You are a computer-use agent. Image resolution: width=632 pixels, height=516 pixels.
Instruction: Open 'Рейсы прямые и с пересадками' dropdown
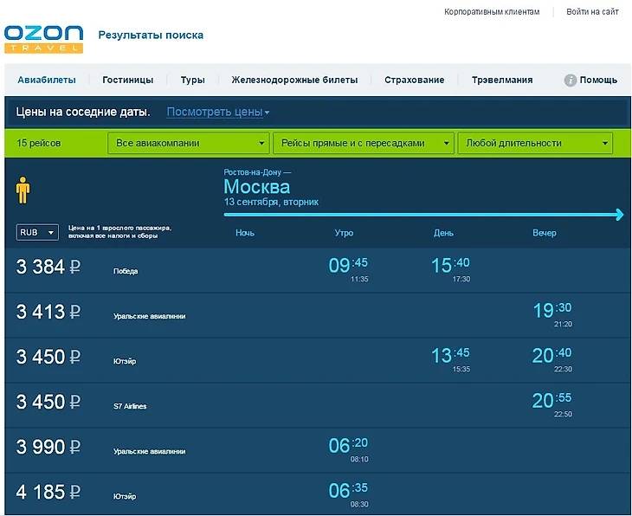pyautogui.click(x=363, y=143)
